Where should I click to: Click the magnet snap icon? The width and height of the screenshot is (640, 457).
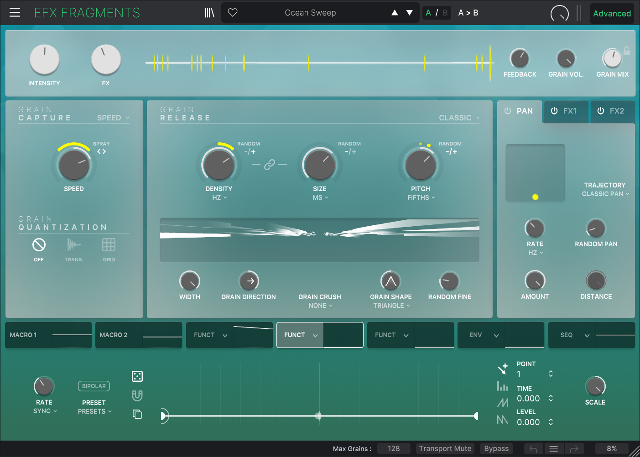coord(137,395)
